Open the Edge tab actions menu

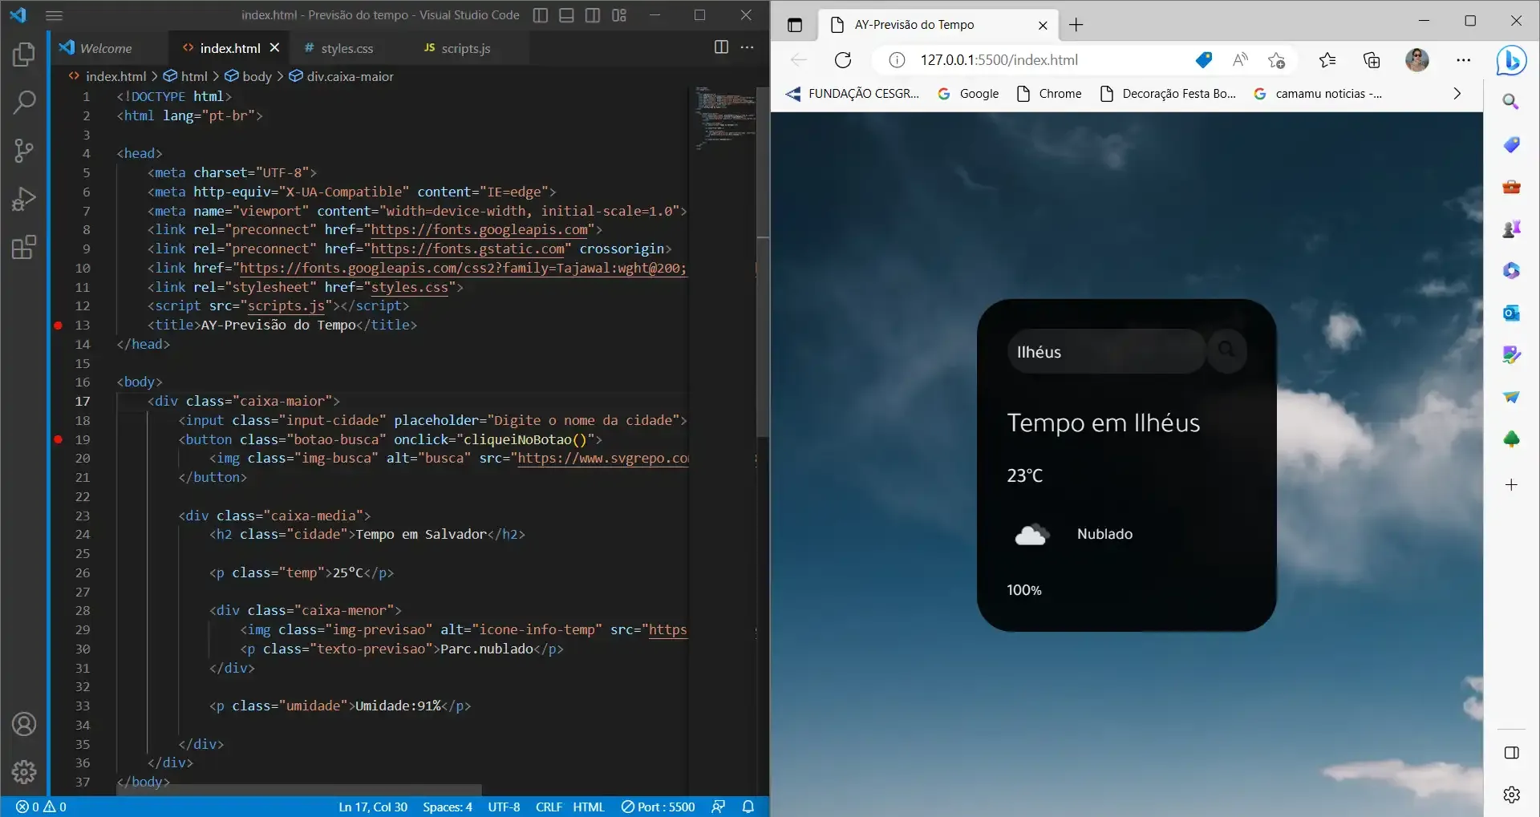795,25
